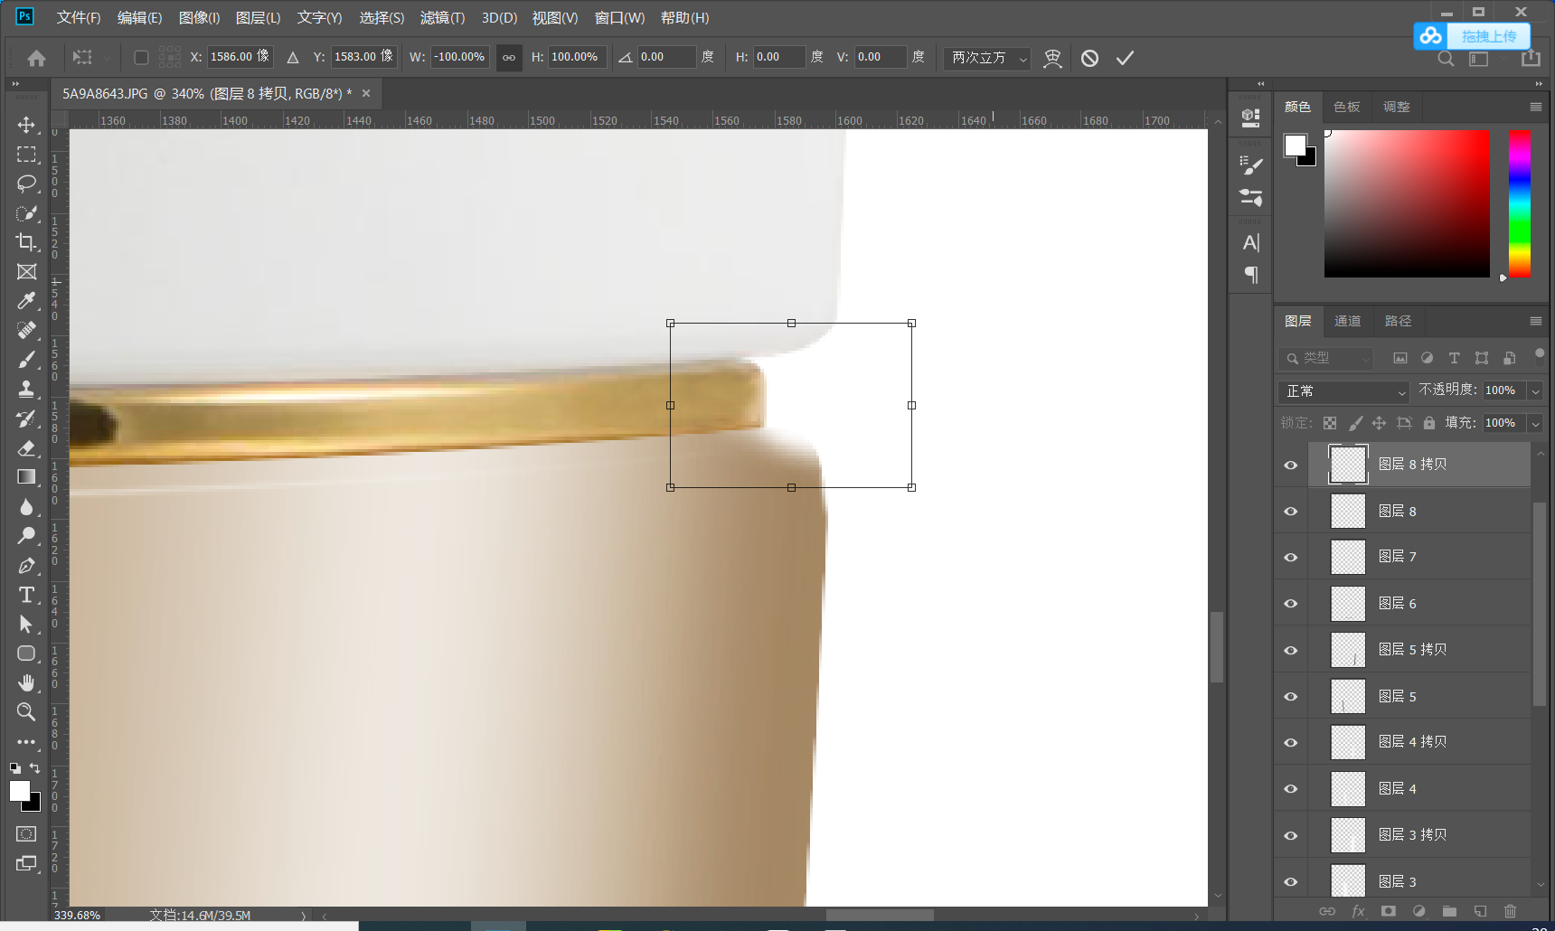Viewport: 1555px width, 931px height.
Task: Select the Quick Selection tool
Action: pos(26,213)
